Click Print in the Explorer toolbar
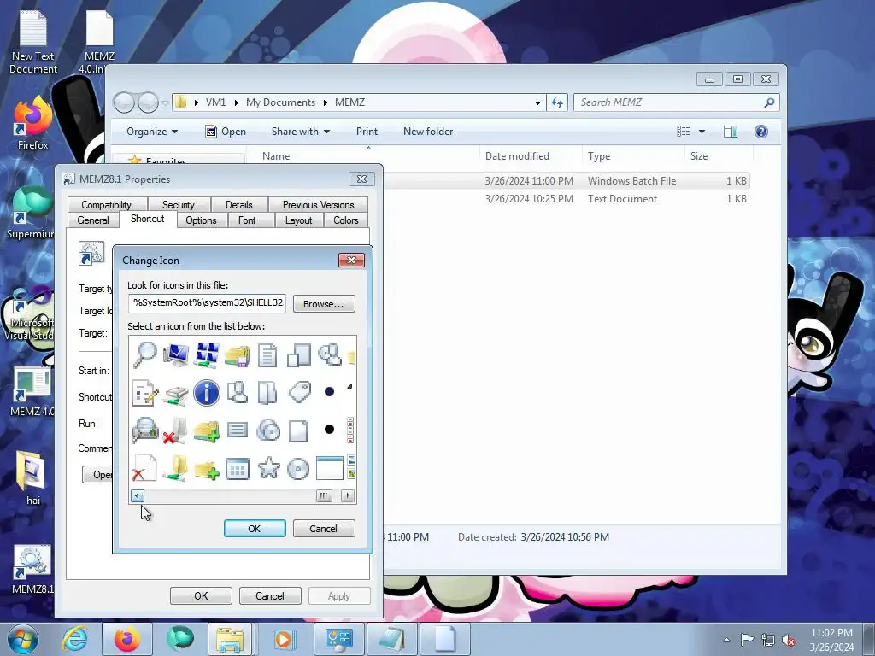Image resolution: width=875 pixels, height=656 pixels. (367, 132)
